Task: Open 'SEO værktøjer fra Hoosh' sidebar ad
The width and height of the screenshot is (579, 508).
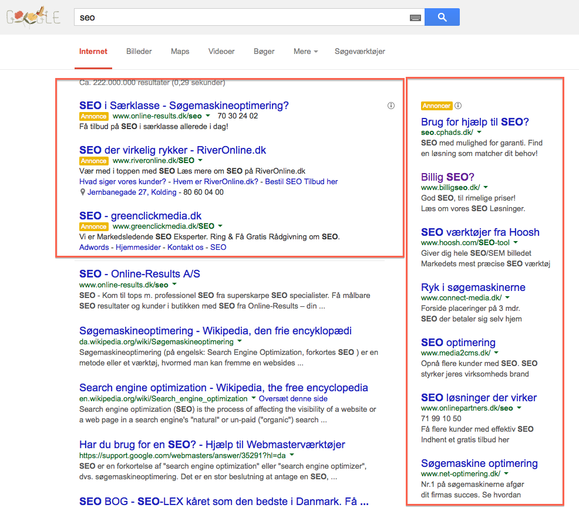Action: (x=480, y=232)
